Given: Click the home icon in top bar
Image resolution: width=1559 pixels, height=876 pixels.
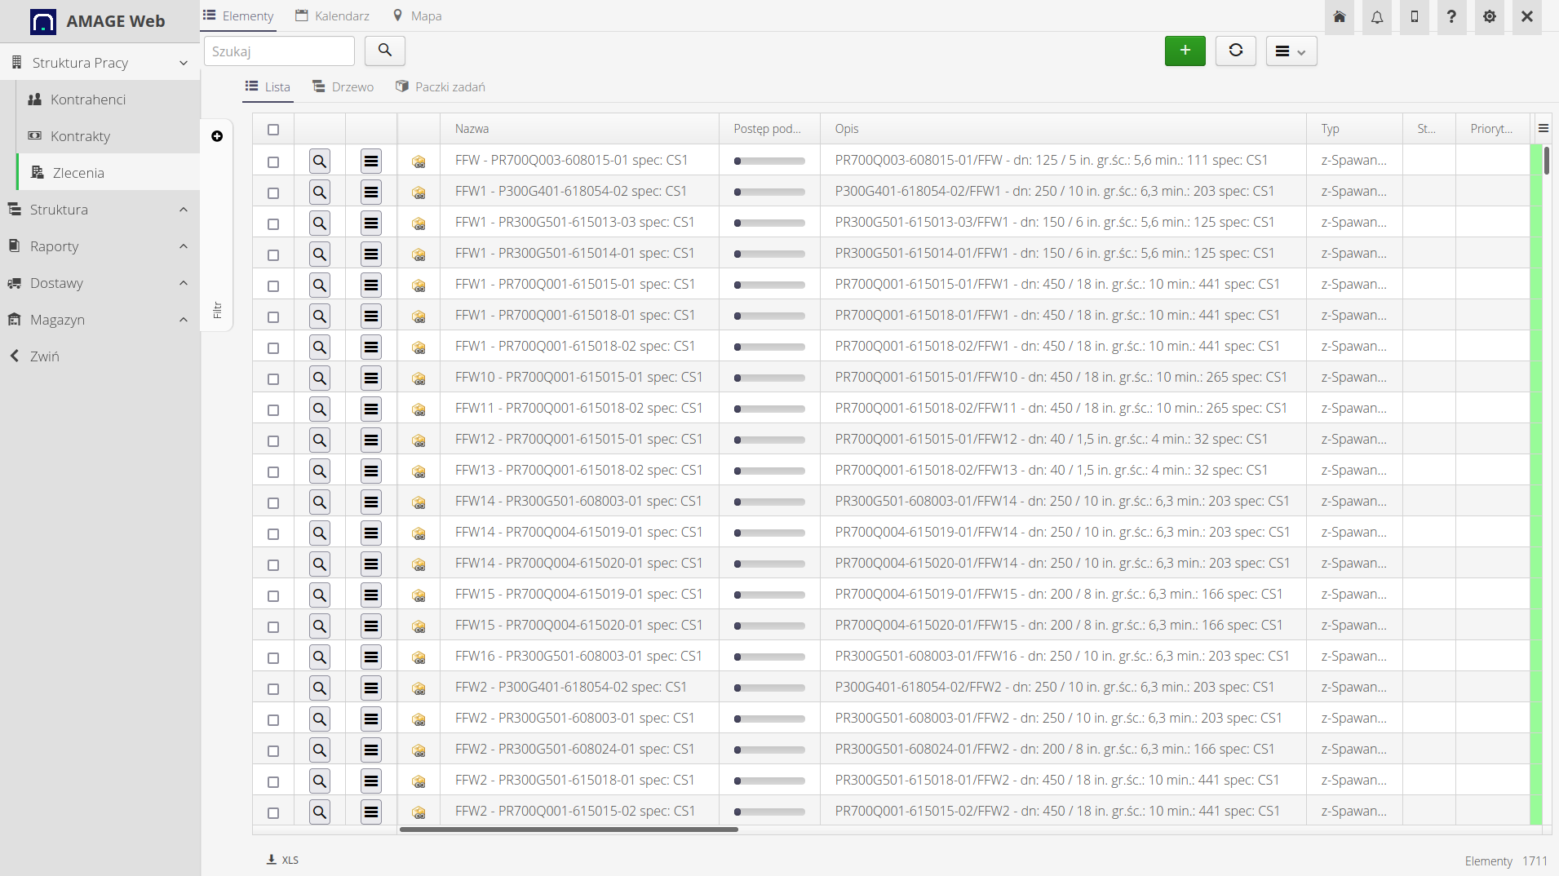Looking at the screenshot, I should point(1339,17).
